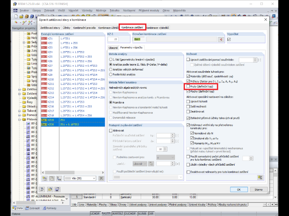Image resolution: width=289 pixels, height=216 pixels.
Task: Toggle Deaktivovat nelinearity checkbox
Action: pyautogui.click(x=188, y=172)
